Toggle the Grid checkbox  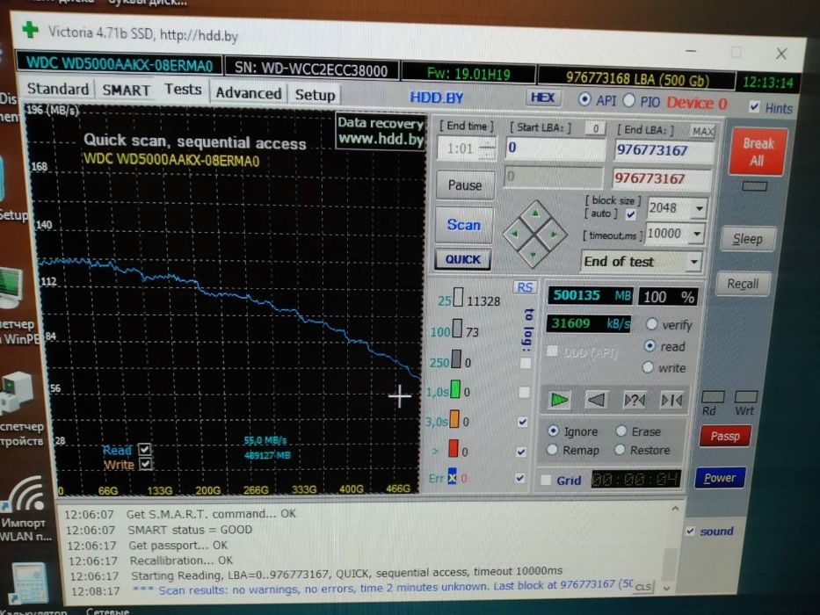click(x=546, y=480)
